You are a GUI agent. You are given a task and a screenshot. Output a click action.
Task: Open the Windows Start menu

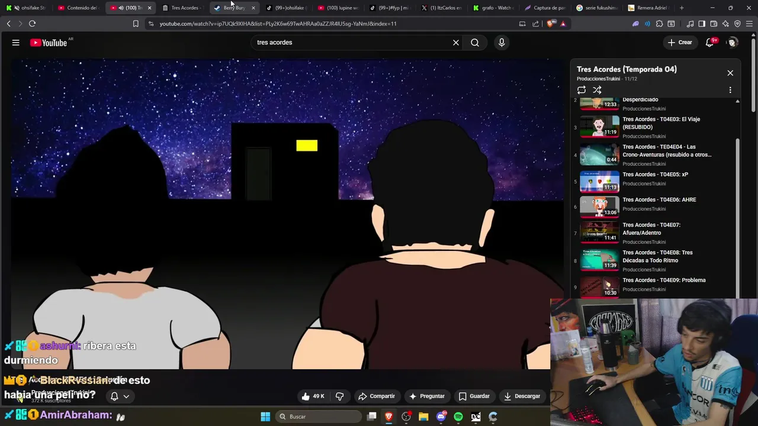coord(265,417)
